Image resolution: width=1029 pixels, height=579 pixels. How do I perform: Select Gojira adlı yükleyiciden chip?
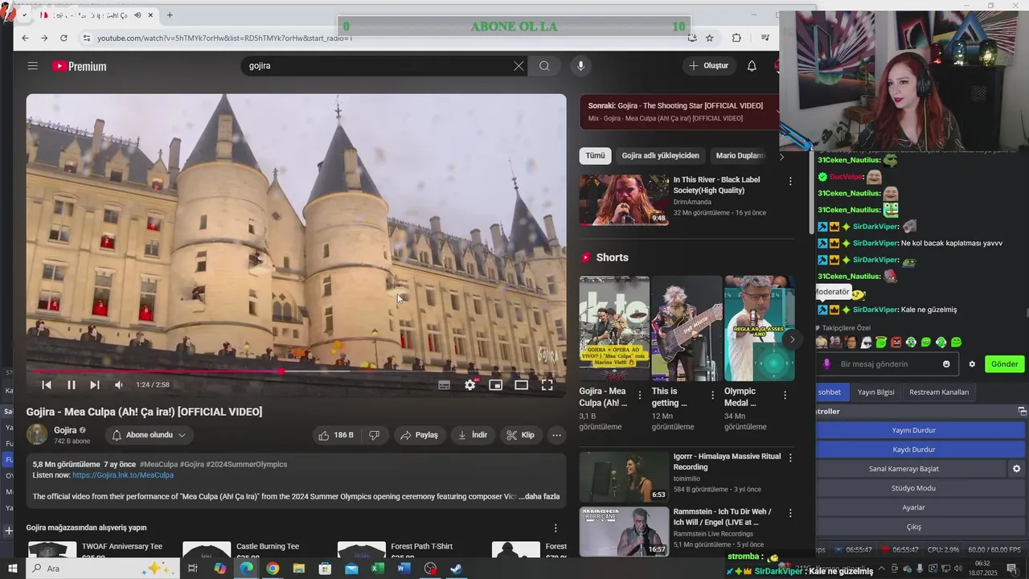pyautogui.click(x=660, y=156)
